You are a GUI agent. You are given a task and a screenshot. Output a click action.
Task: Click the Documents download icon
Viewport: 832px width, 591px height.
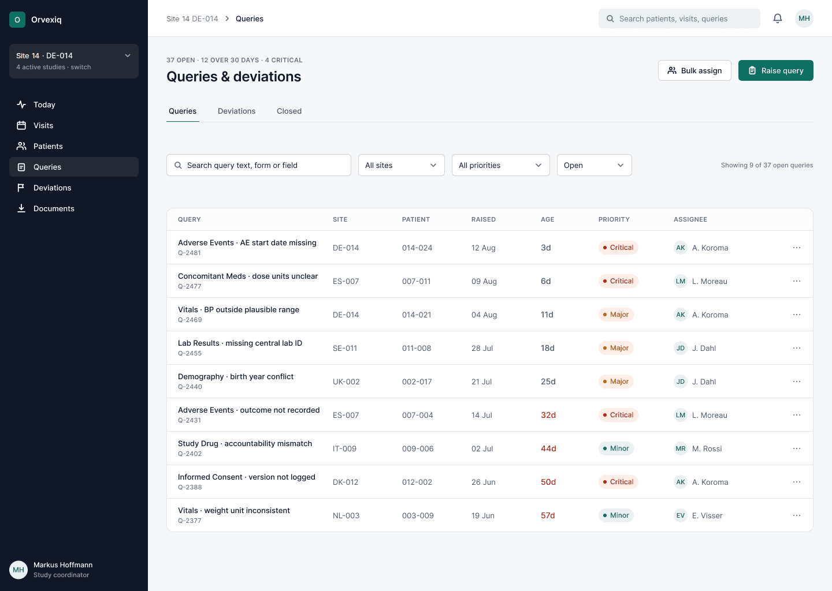[21, 208]
